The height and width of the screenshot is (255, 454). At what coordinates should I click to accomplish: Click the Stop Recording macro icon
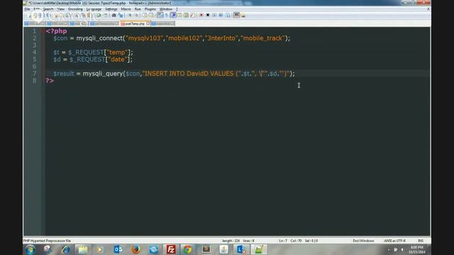pyautogui.click(x=208, y=15)
